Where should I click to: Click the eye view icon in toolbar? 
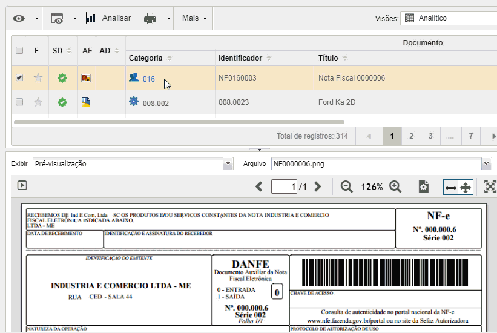click(19, 18)
